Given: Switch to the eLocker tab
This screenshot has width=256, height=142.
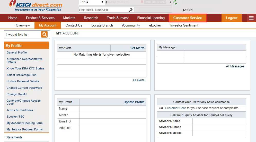Looking at the screenshot, I should pos(155,25).
